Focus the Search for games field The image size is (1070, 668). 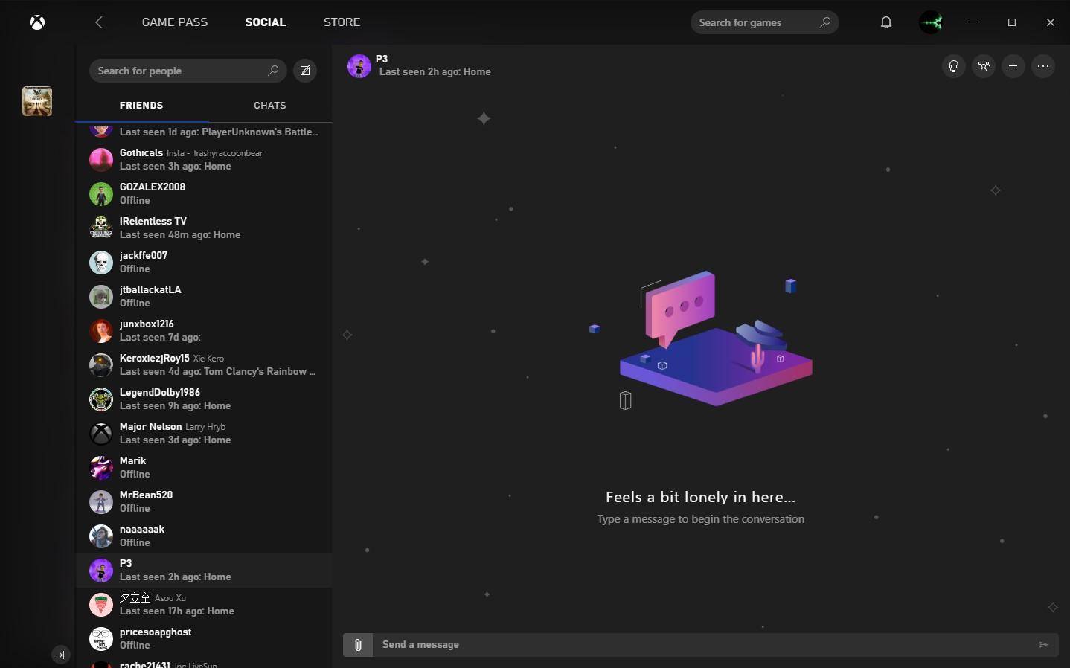pos(764,22)
